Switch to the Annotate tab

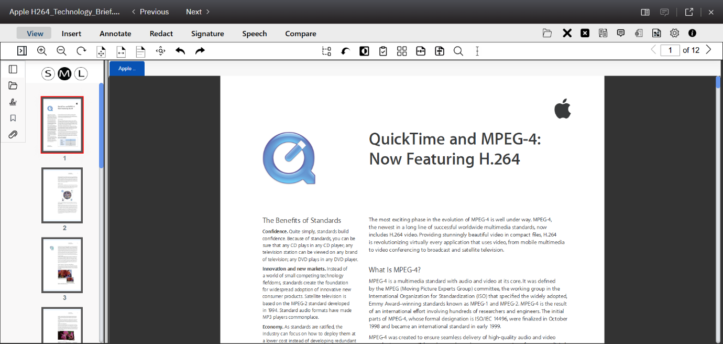(115, 34)
